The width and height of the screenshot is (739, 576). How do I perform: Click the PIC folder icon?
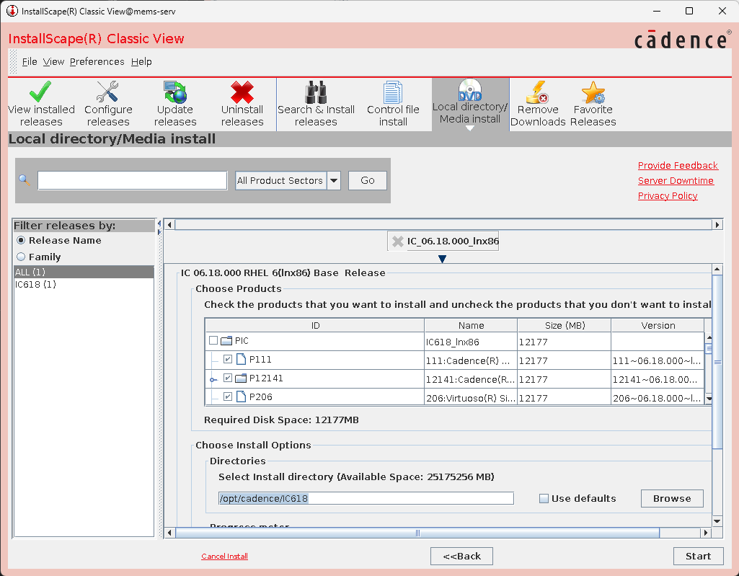tap(226, 340)
